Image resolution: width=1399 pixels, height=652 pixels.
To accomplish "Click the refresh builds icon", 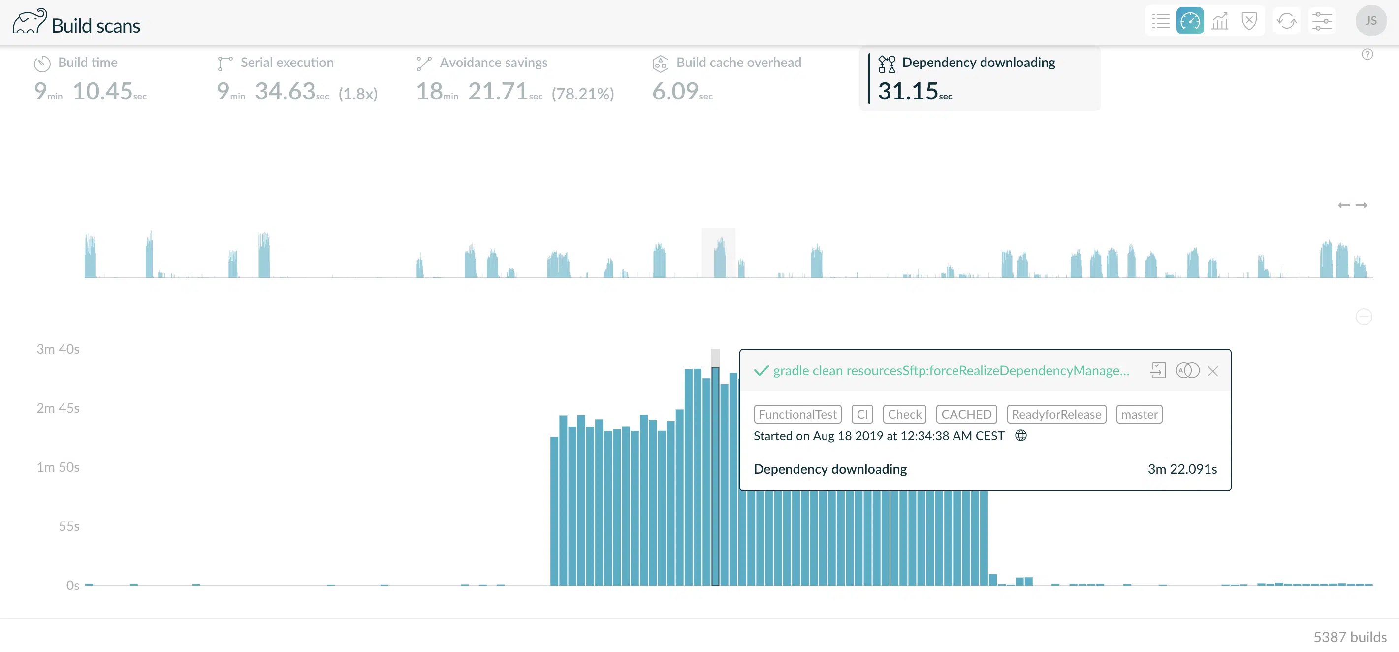I will pyautogui.click(x=1287, y=21).
